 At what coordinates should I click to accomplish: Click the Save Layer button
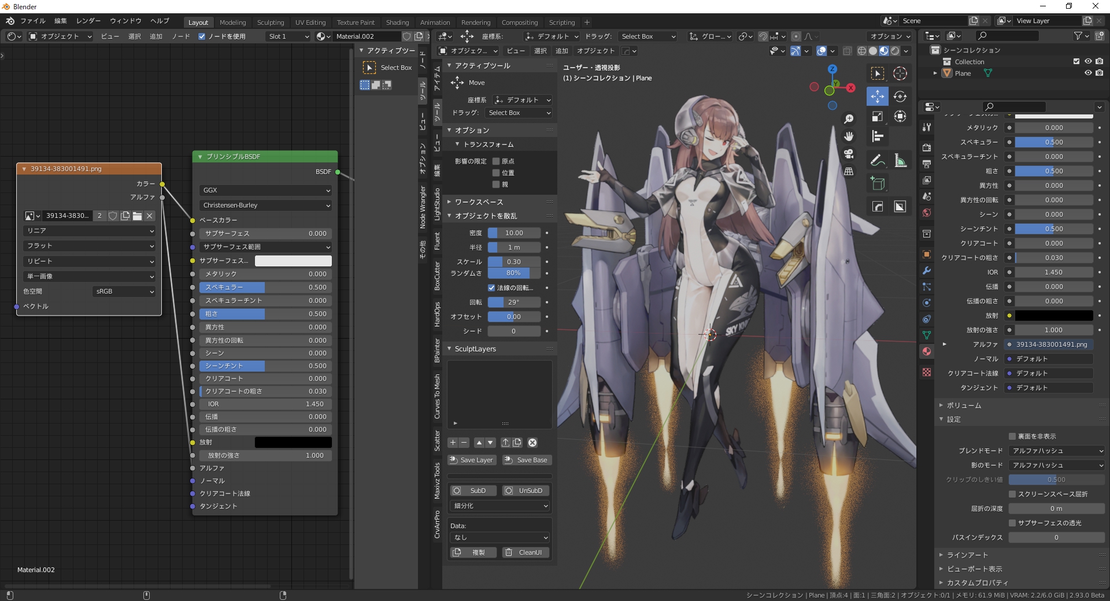[x=471, y=460]
